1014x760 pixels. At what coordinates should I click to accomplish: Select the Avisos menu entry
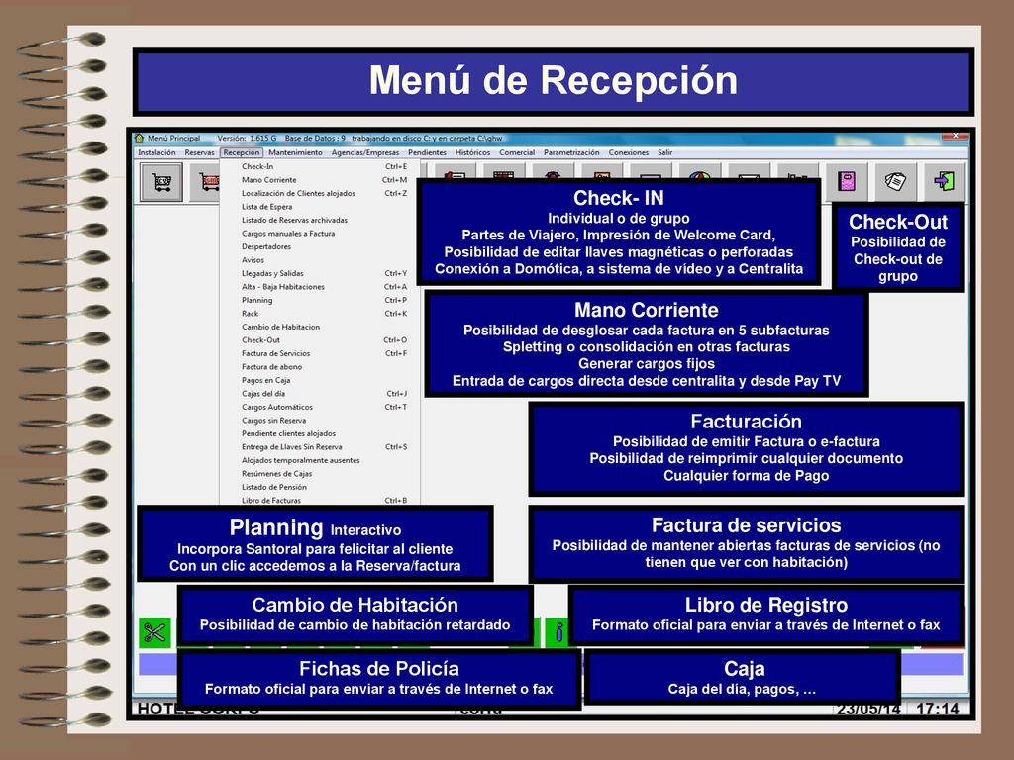320,260
